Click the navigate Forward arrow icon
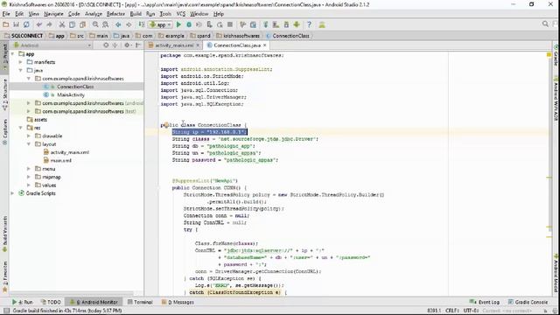The image size is (560, 315). pos(129,24)
